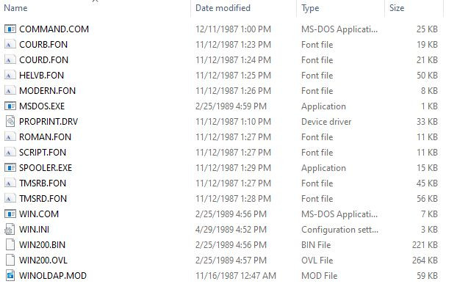This screenshot has width=457, height=295.
Task: Select the MODERN.FON file name
Action: [47, 91]
